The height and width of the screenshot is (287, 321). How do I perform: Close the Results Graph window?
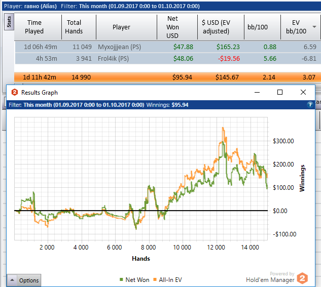click(303, 92)
